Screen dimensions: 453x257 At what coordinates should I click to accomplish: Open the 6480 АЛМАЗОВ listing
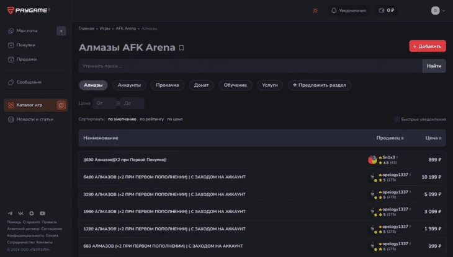coord(164,177)
